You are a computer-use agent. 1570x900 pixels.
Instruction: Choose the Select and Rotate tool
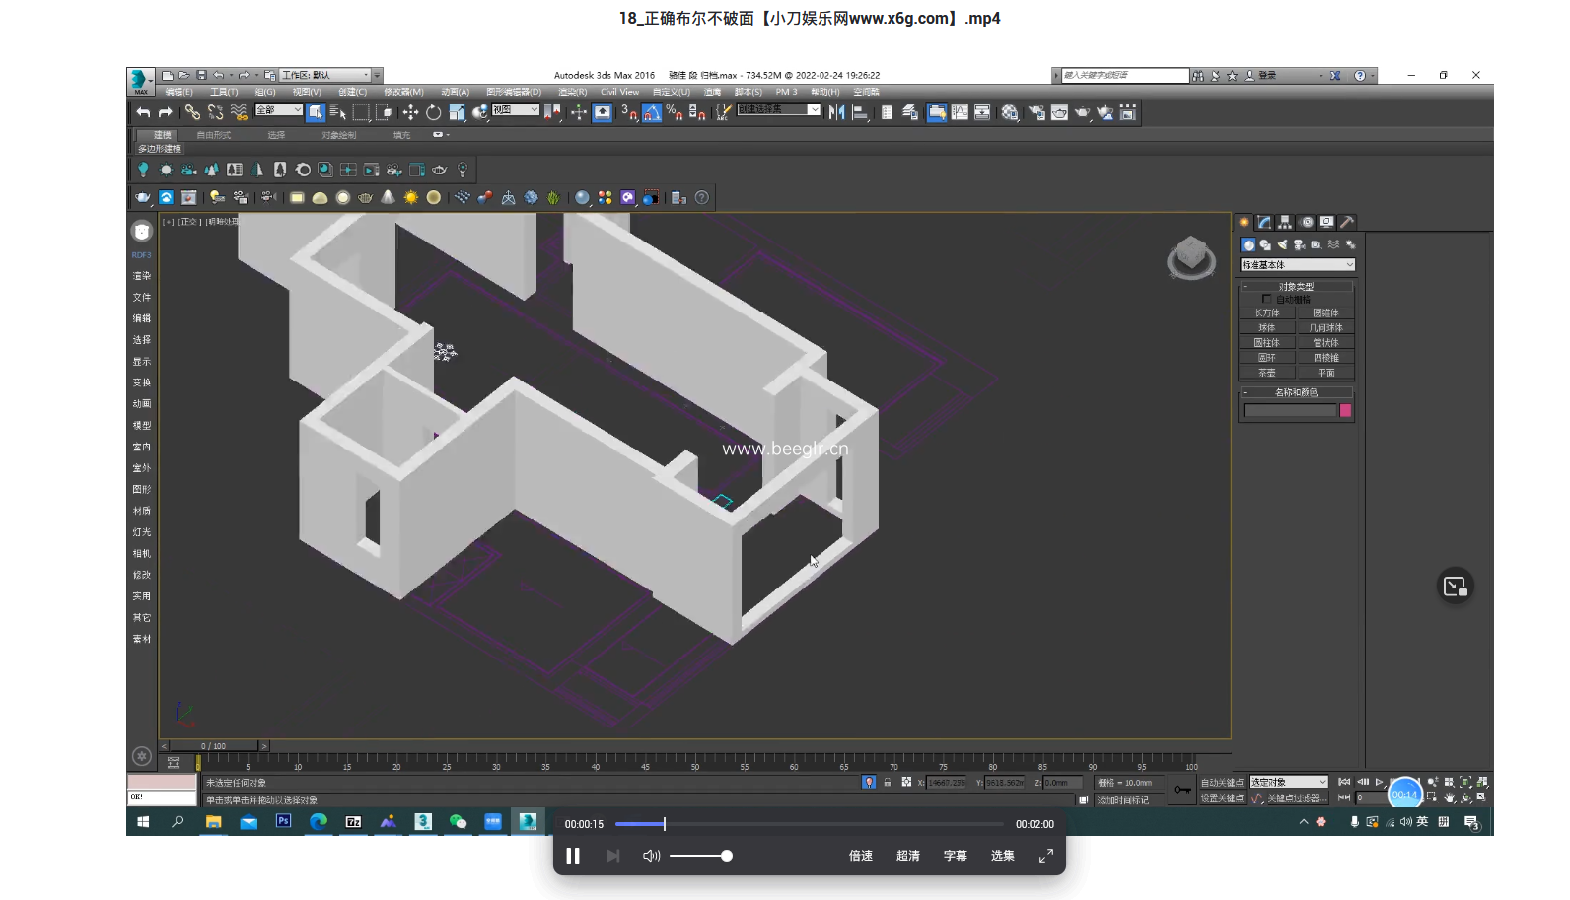pos(433,112)
